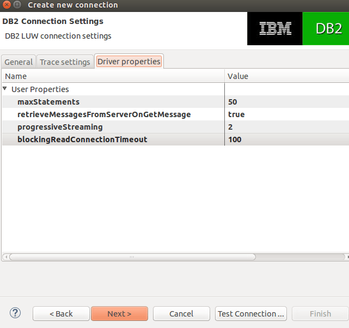
Task: Select the Driver properties tab
Action: [129, 62]
